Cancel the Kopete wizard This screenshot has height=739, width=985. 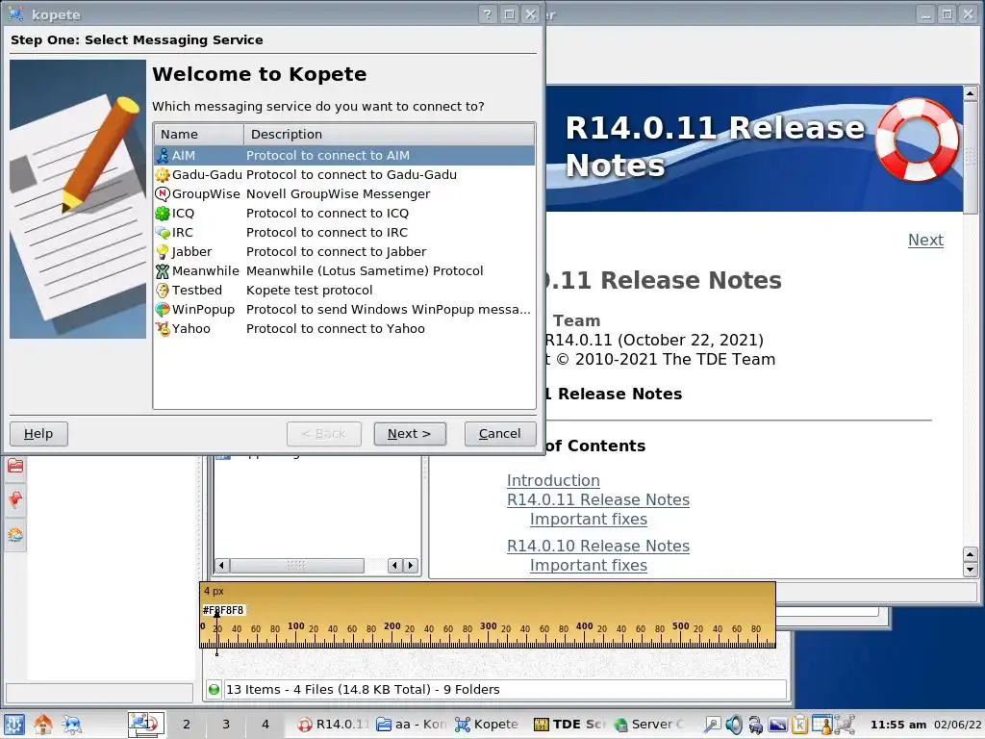(x=500, y=434)
